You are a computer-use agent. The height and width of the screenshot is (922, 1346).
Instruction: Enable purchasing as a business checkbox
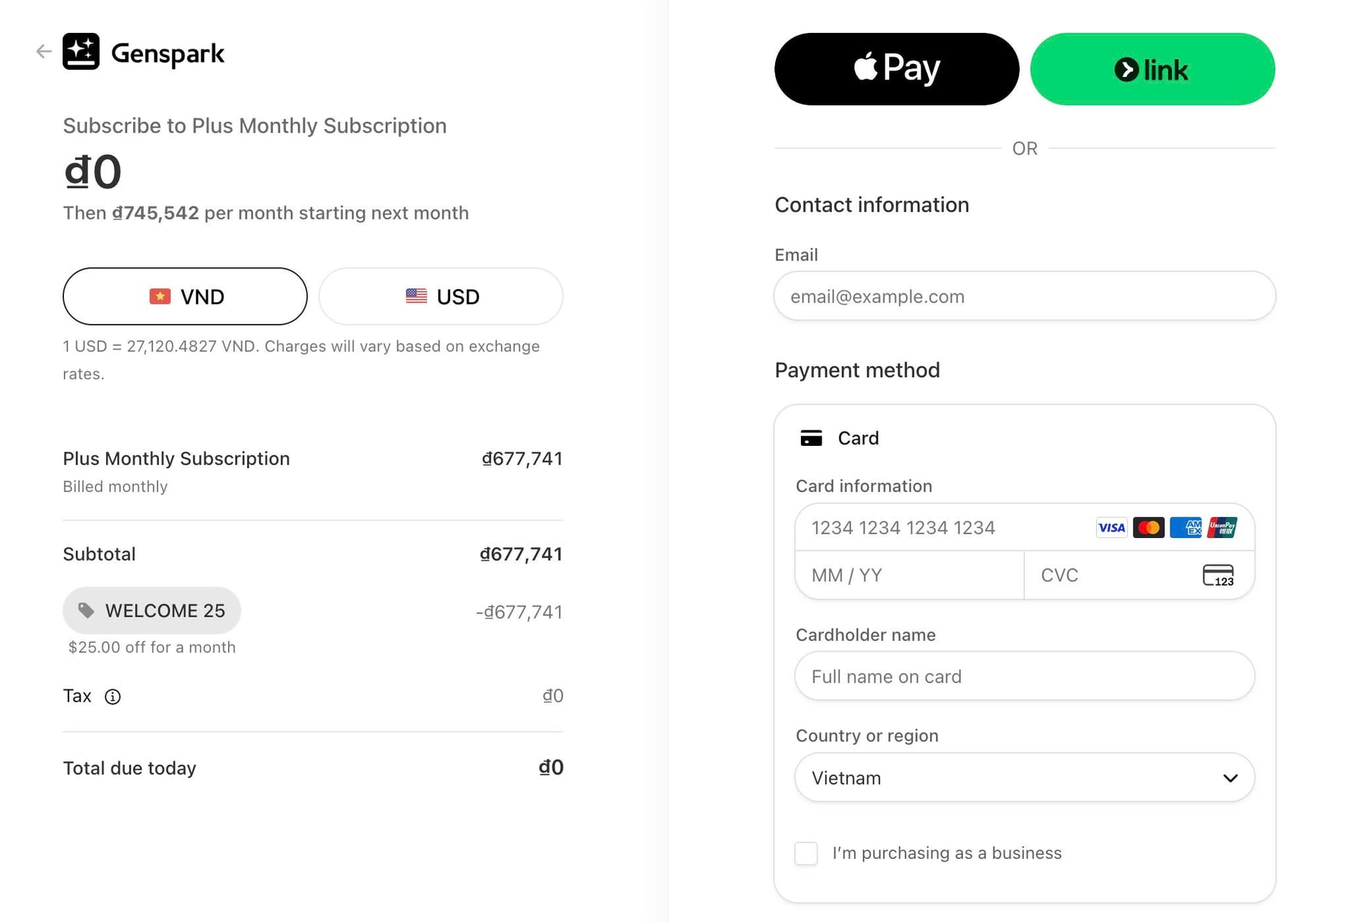click(806, 853)
